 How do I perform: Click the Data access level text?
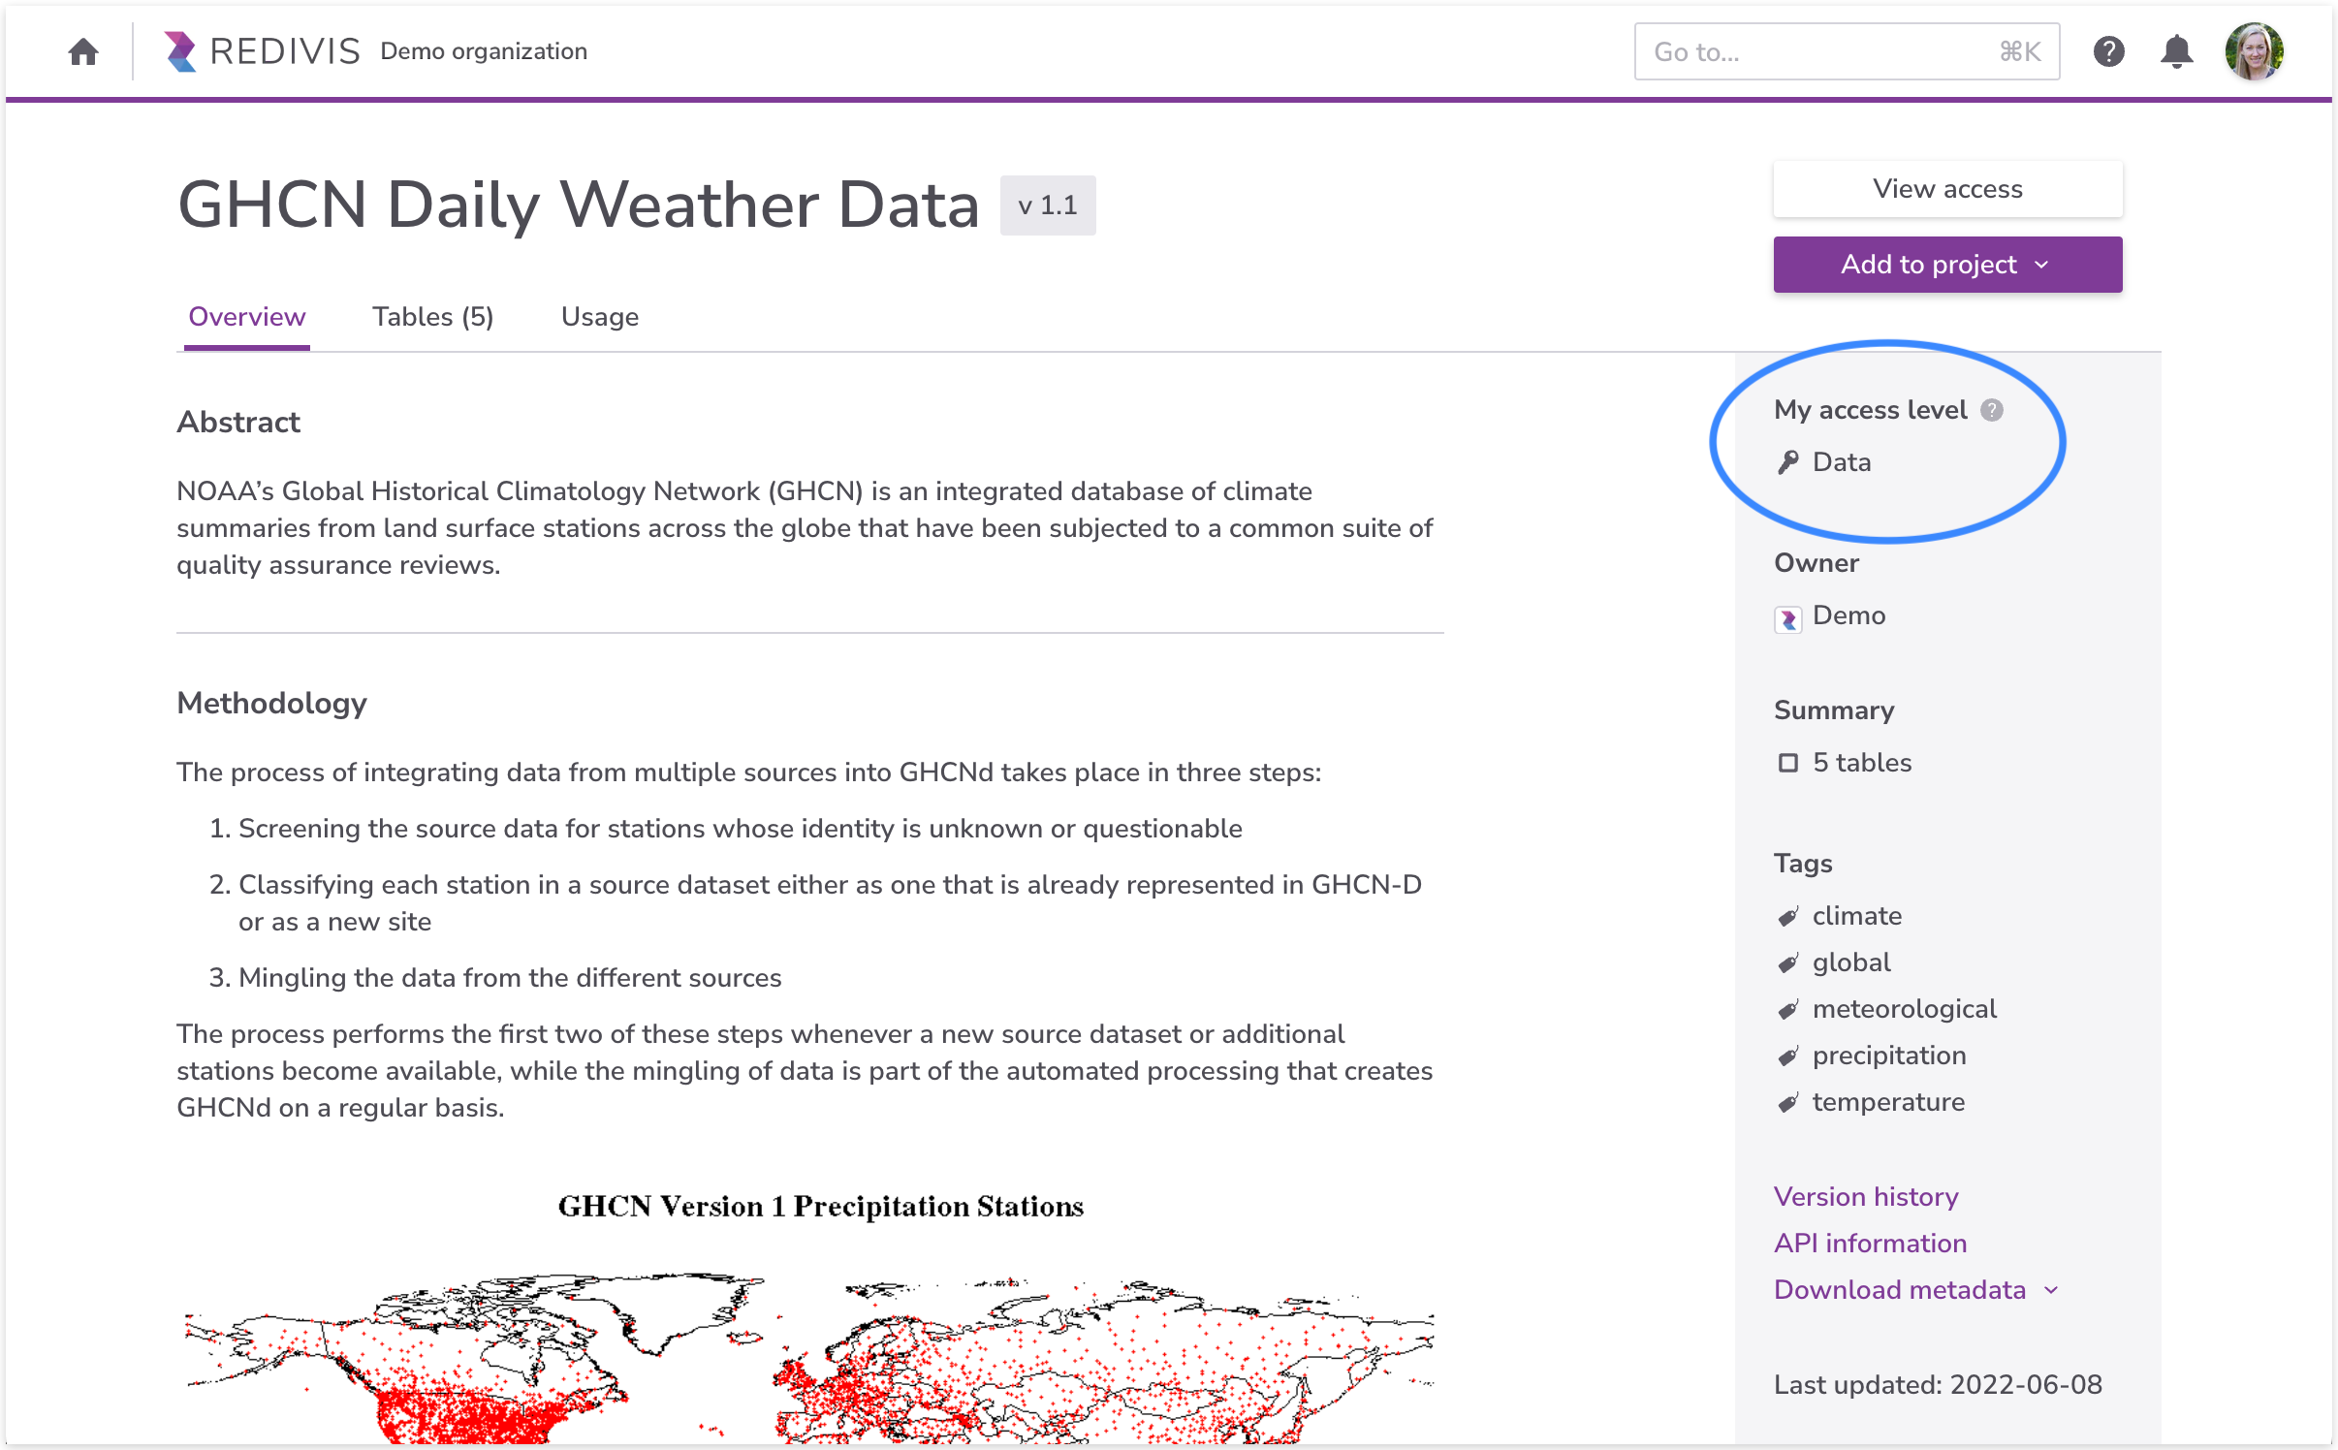pyautogui.click(x=1841, y=462)
